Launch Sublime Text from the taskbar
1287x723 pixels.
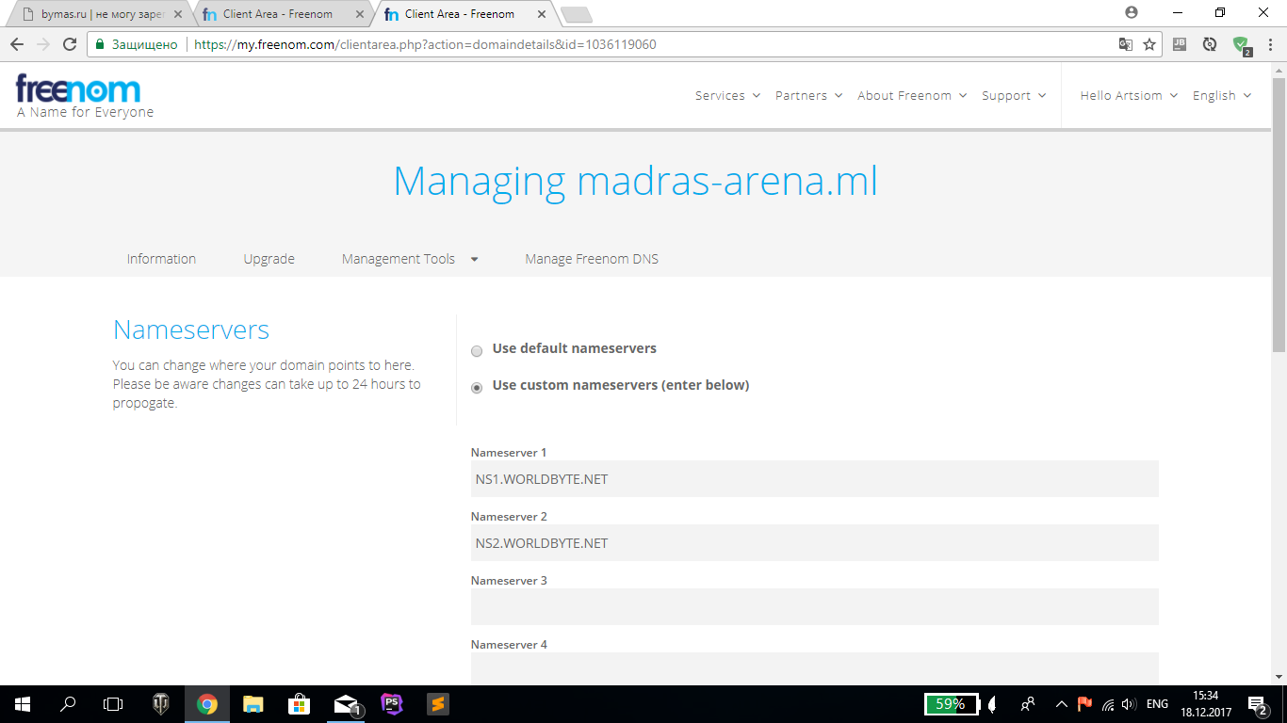[437, 704]
